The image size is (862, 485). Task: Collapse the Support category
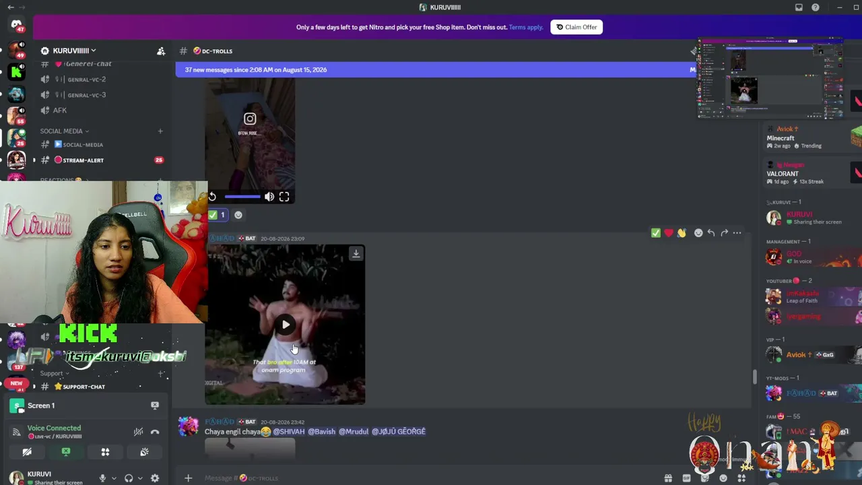pyautogui.click(x=54, y=373)
